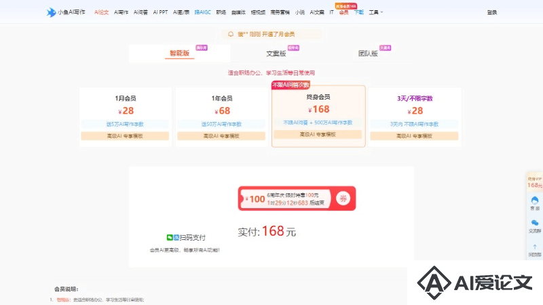The height and width of the screenshot is (305, 543).
Task: Open the 客服 customer service icon
Action: coord(535,203)
